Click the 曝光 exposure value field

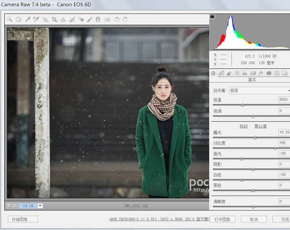pos(284,132)
